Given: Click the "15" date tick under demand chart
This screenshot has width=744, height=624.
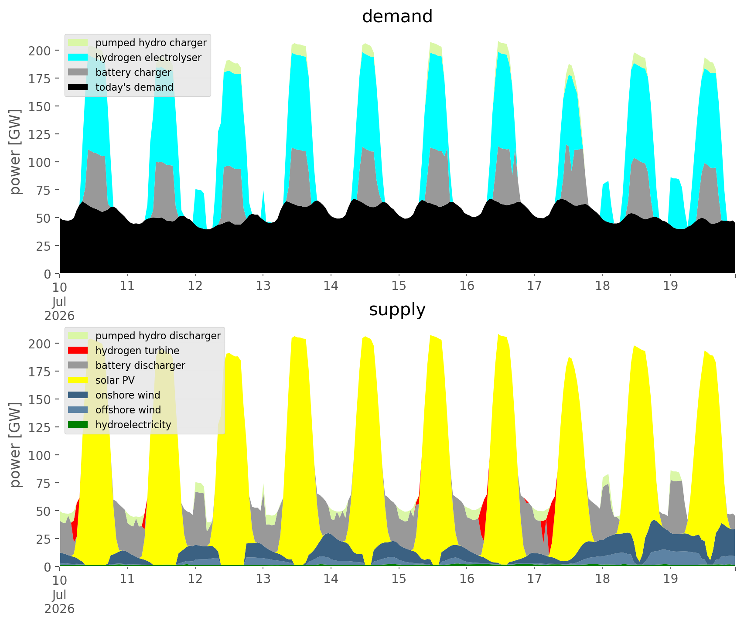Looking at the screenshot, I should [399, 286].
